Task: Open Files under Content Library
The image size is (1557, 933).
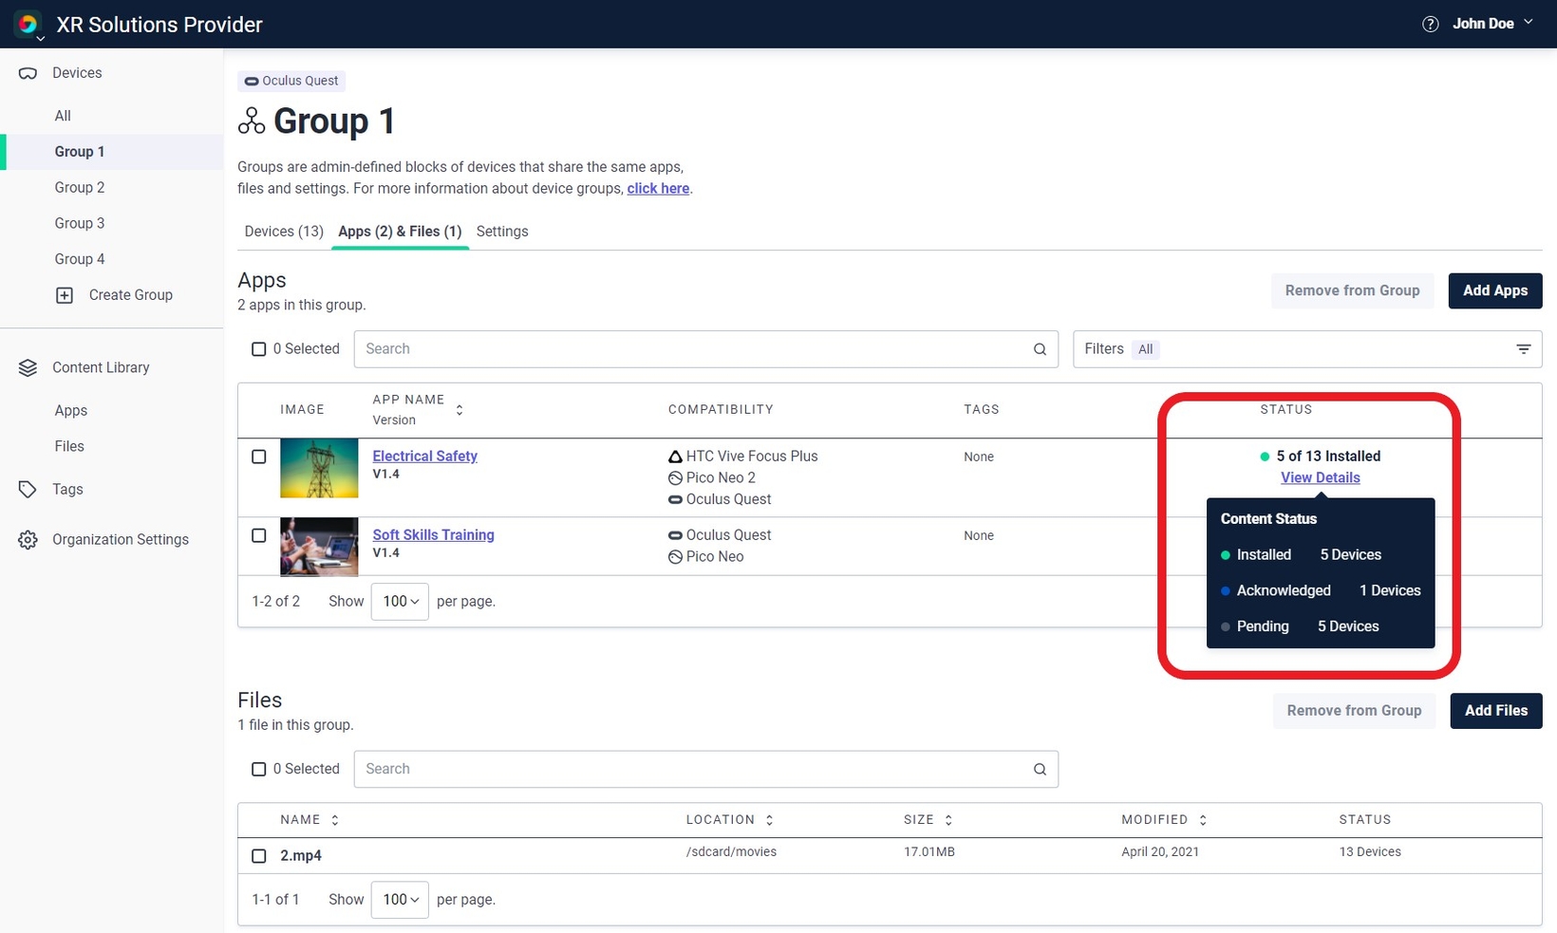Action: pyautogui.click(x=69, y=447)
